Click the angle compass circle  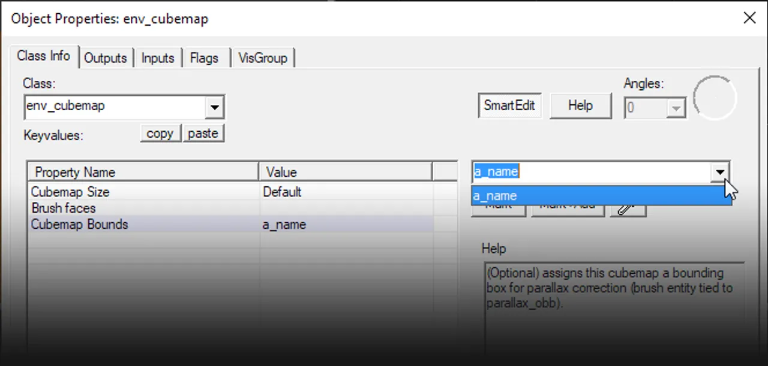pyautogui.click(x=715, y=98)
